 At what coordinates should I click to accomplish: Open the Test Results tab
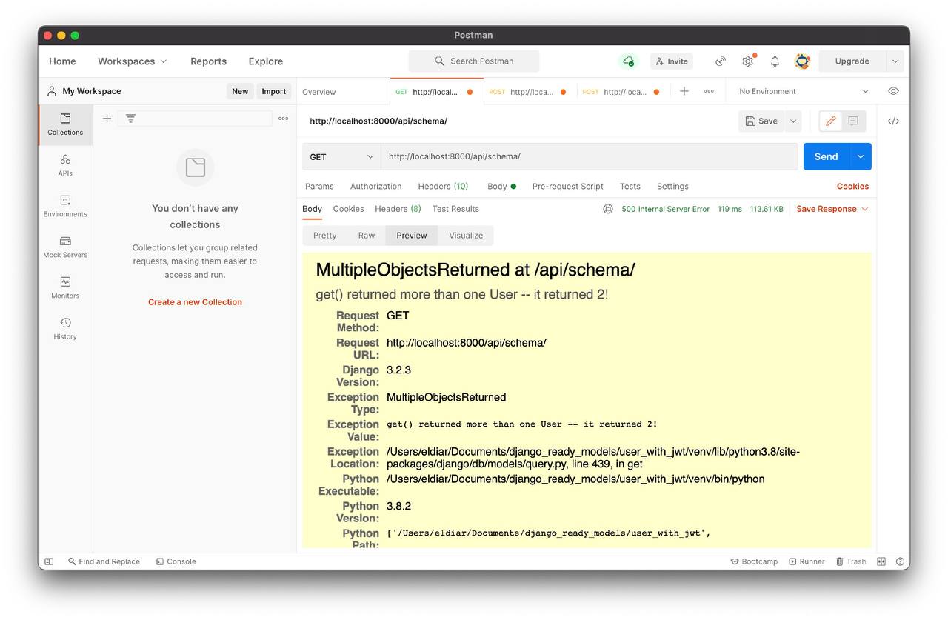[455, 209]
